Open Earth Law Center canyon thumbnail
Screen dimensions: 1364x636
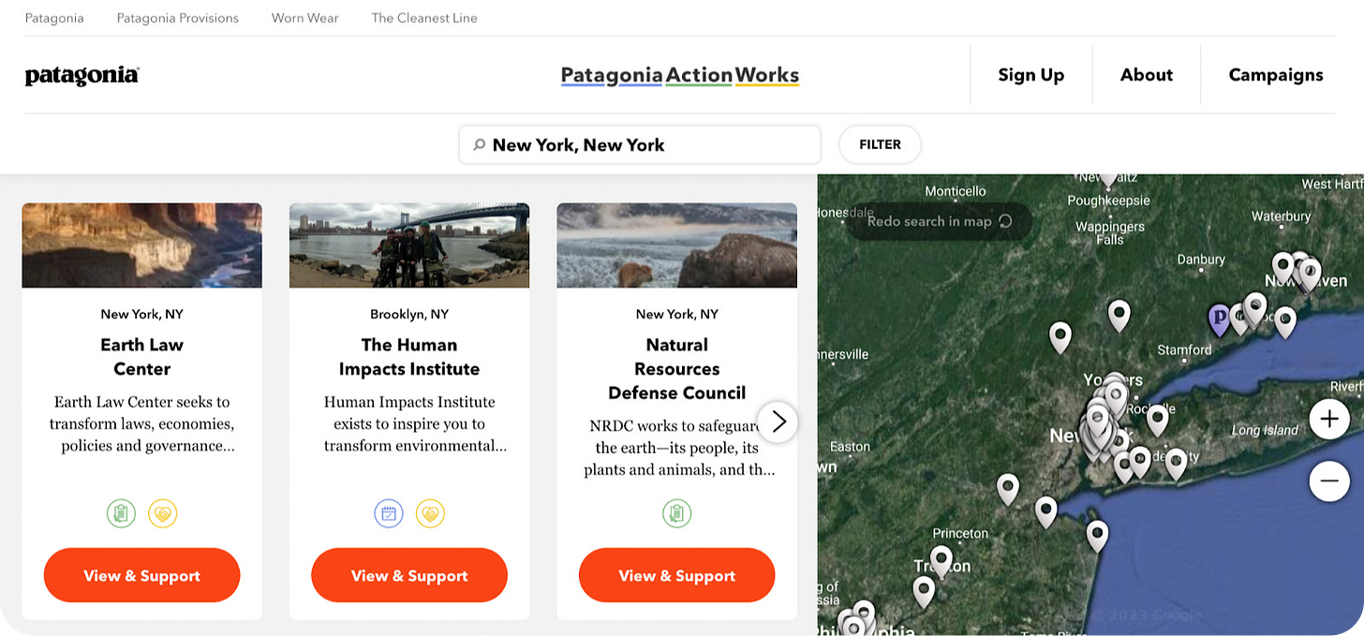(142, 245)
